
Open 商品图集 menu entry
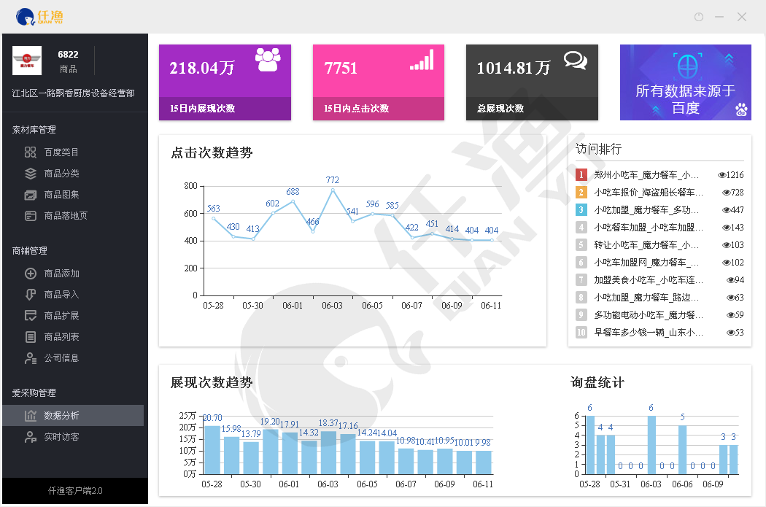coord(61,194)
